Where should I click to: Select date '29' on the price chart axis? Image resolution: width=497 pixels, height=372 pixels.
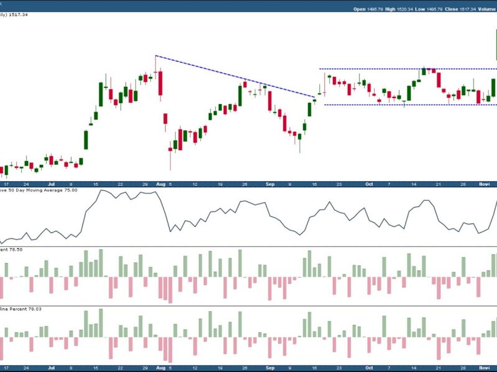145,184
